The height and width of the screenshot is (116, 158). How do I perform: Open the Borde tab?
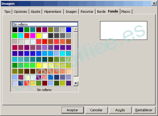(101, 12)
